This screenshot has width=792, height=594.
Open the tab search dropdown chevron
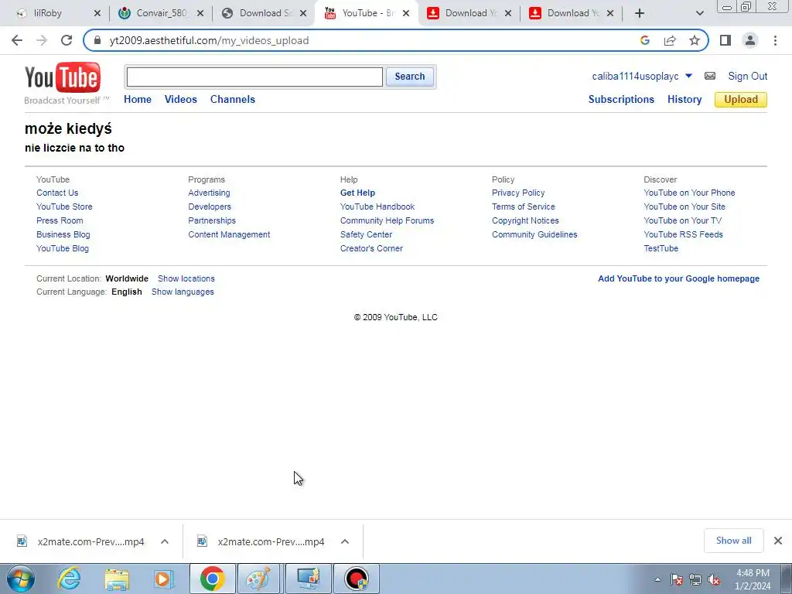(699, 13)
